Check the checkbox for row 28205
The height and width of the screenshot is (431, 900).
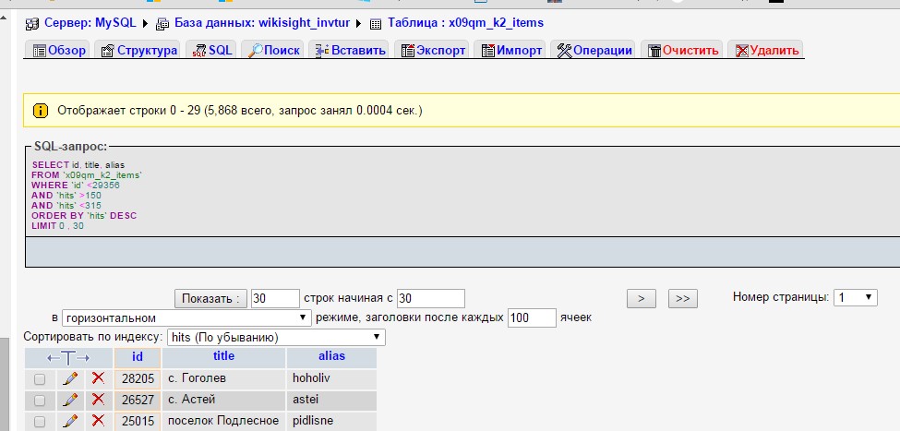[40, 379]
